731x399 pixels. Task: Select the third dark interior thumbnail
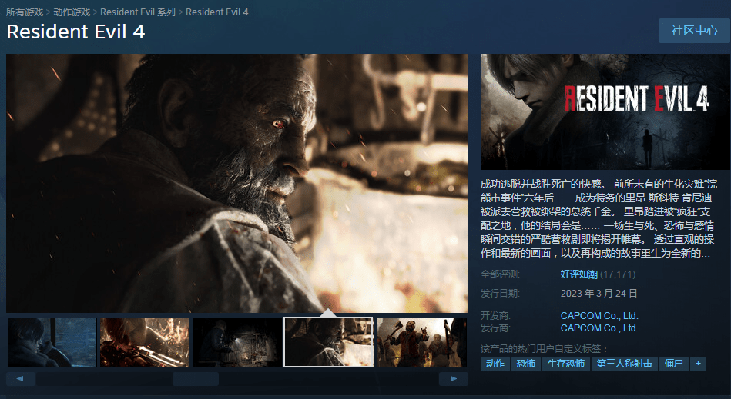[x=236, y=342]
